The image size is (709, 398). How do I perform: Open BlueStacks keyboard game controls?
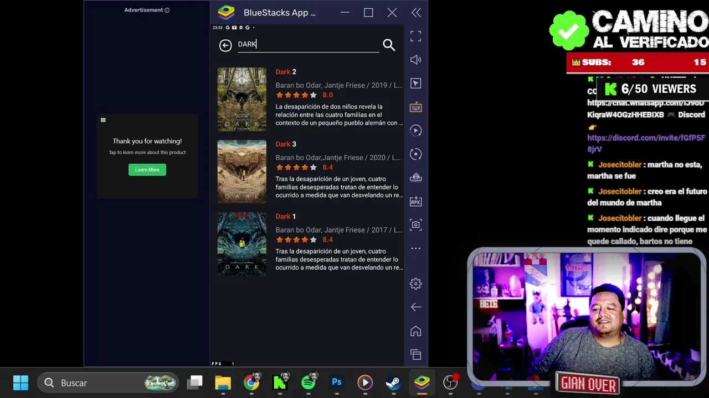pos(415,107)
